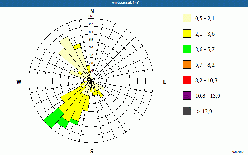Click the largest green southwest wind segment
248x155 pixels.
[x=54, y=118]
